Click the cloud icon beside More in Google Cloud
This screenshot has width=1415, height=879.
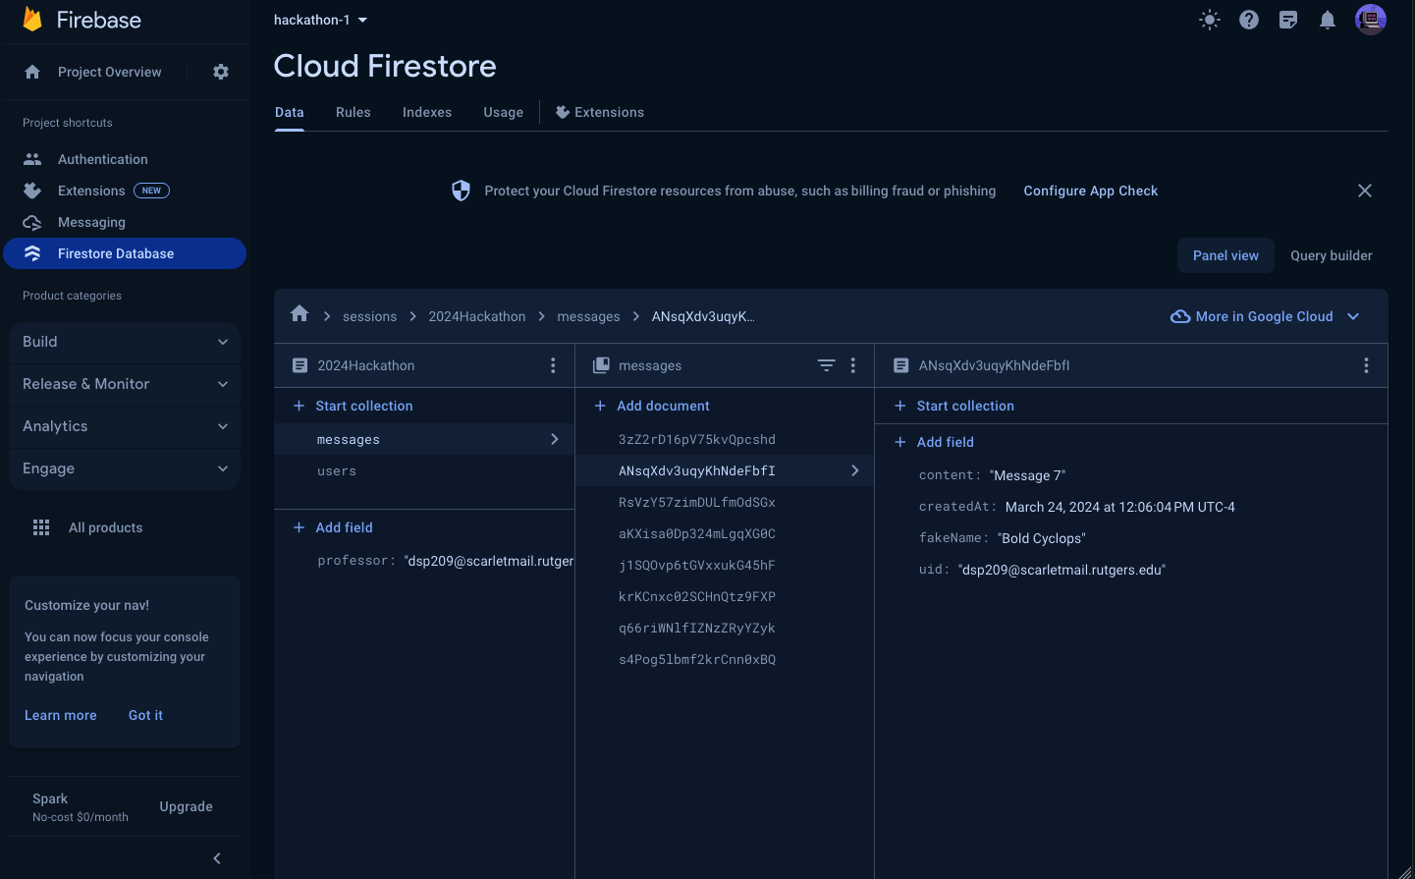coord(1180,316)
